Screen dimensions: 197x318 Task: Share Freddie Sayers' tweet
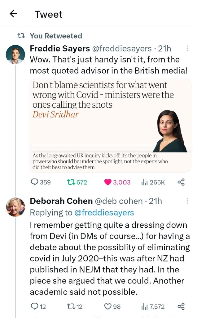click(181, 182)
